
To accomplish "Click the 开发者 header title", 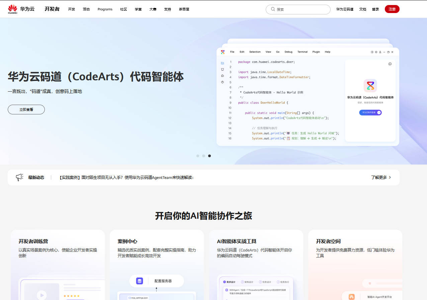I will pyautogui.click(x=52, y=9).
